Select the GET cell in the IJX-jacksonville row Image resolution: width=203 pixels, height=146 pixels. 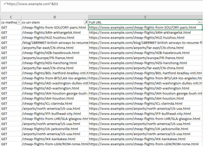tap(11, 129)
